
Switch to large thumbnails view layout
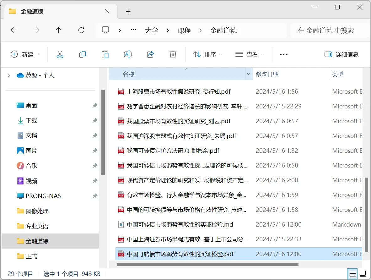363,273
